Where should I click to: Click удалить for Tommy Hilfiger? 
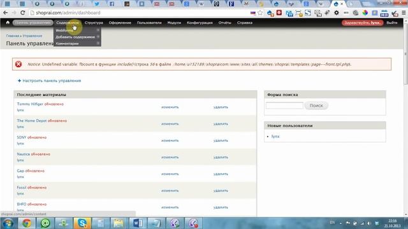click(x=221, y=107)
